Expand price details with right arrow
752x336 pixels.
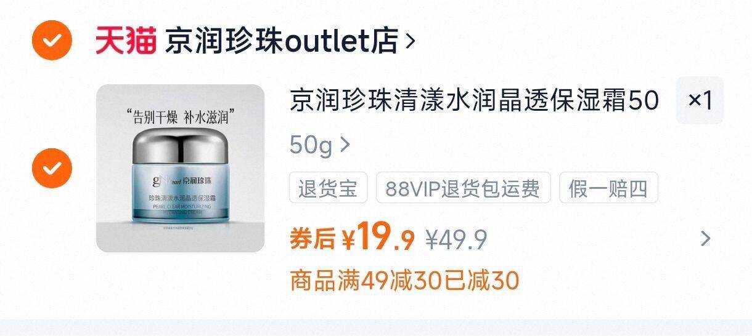click(706, 239)
